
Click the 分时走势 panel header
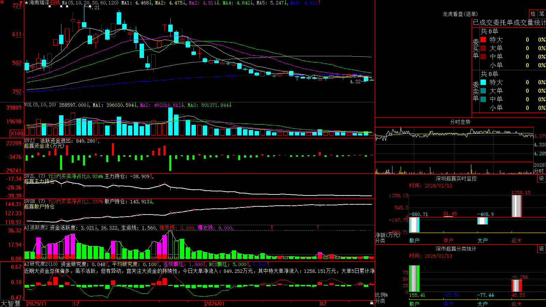(x=460, y=122)
